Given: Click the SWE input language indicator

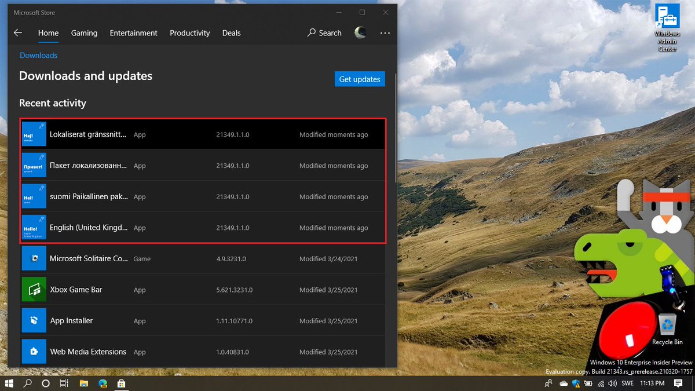Looking at the screenshot, I should coord(627,383).
